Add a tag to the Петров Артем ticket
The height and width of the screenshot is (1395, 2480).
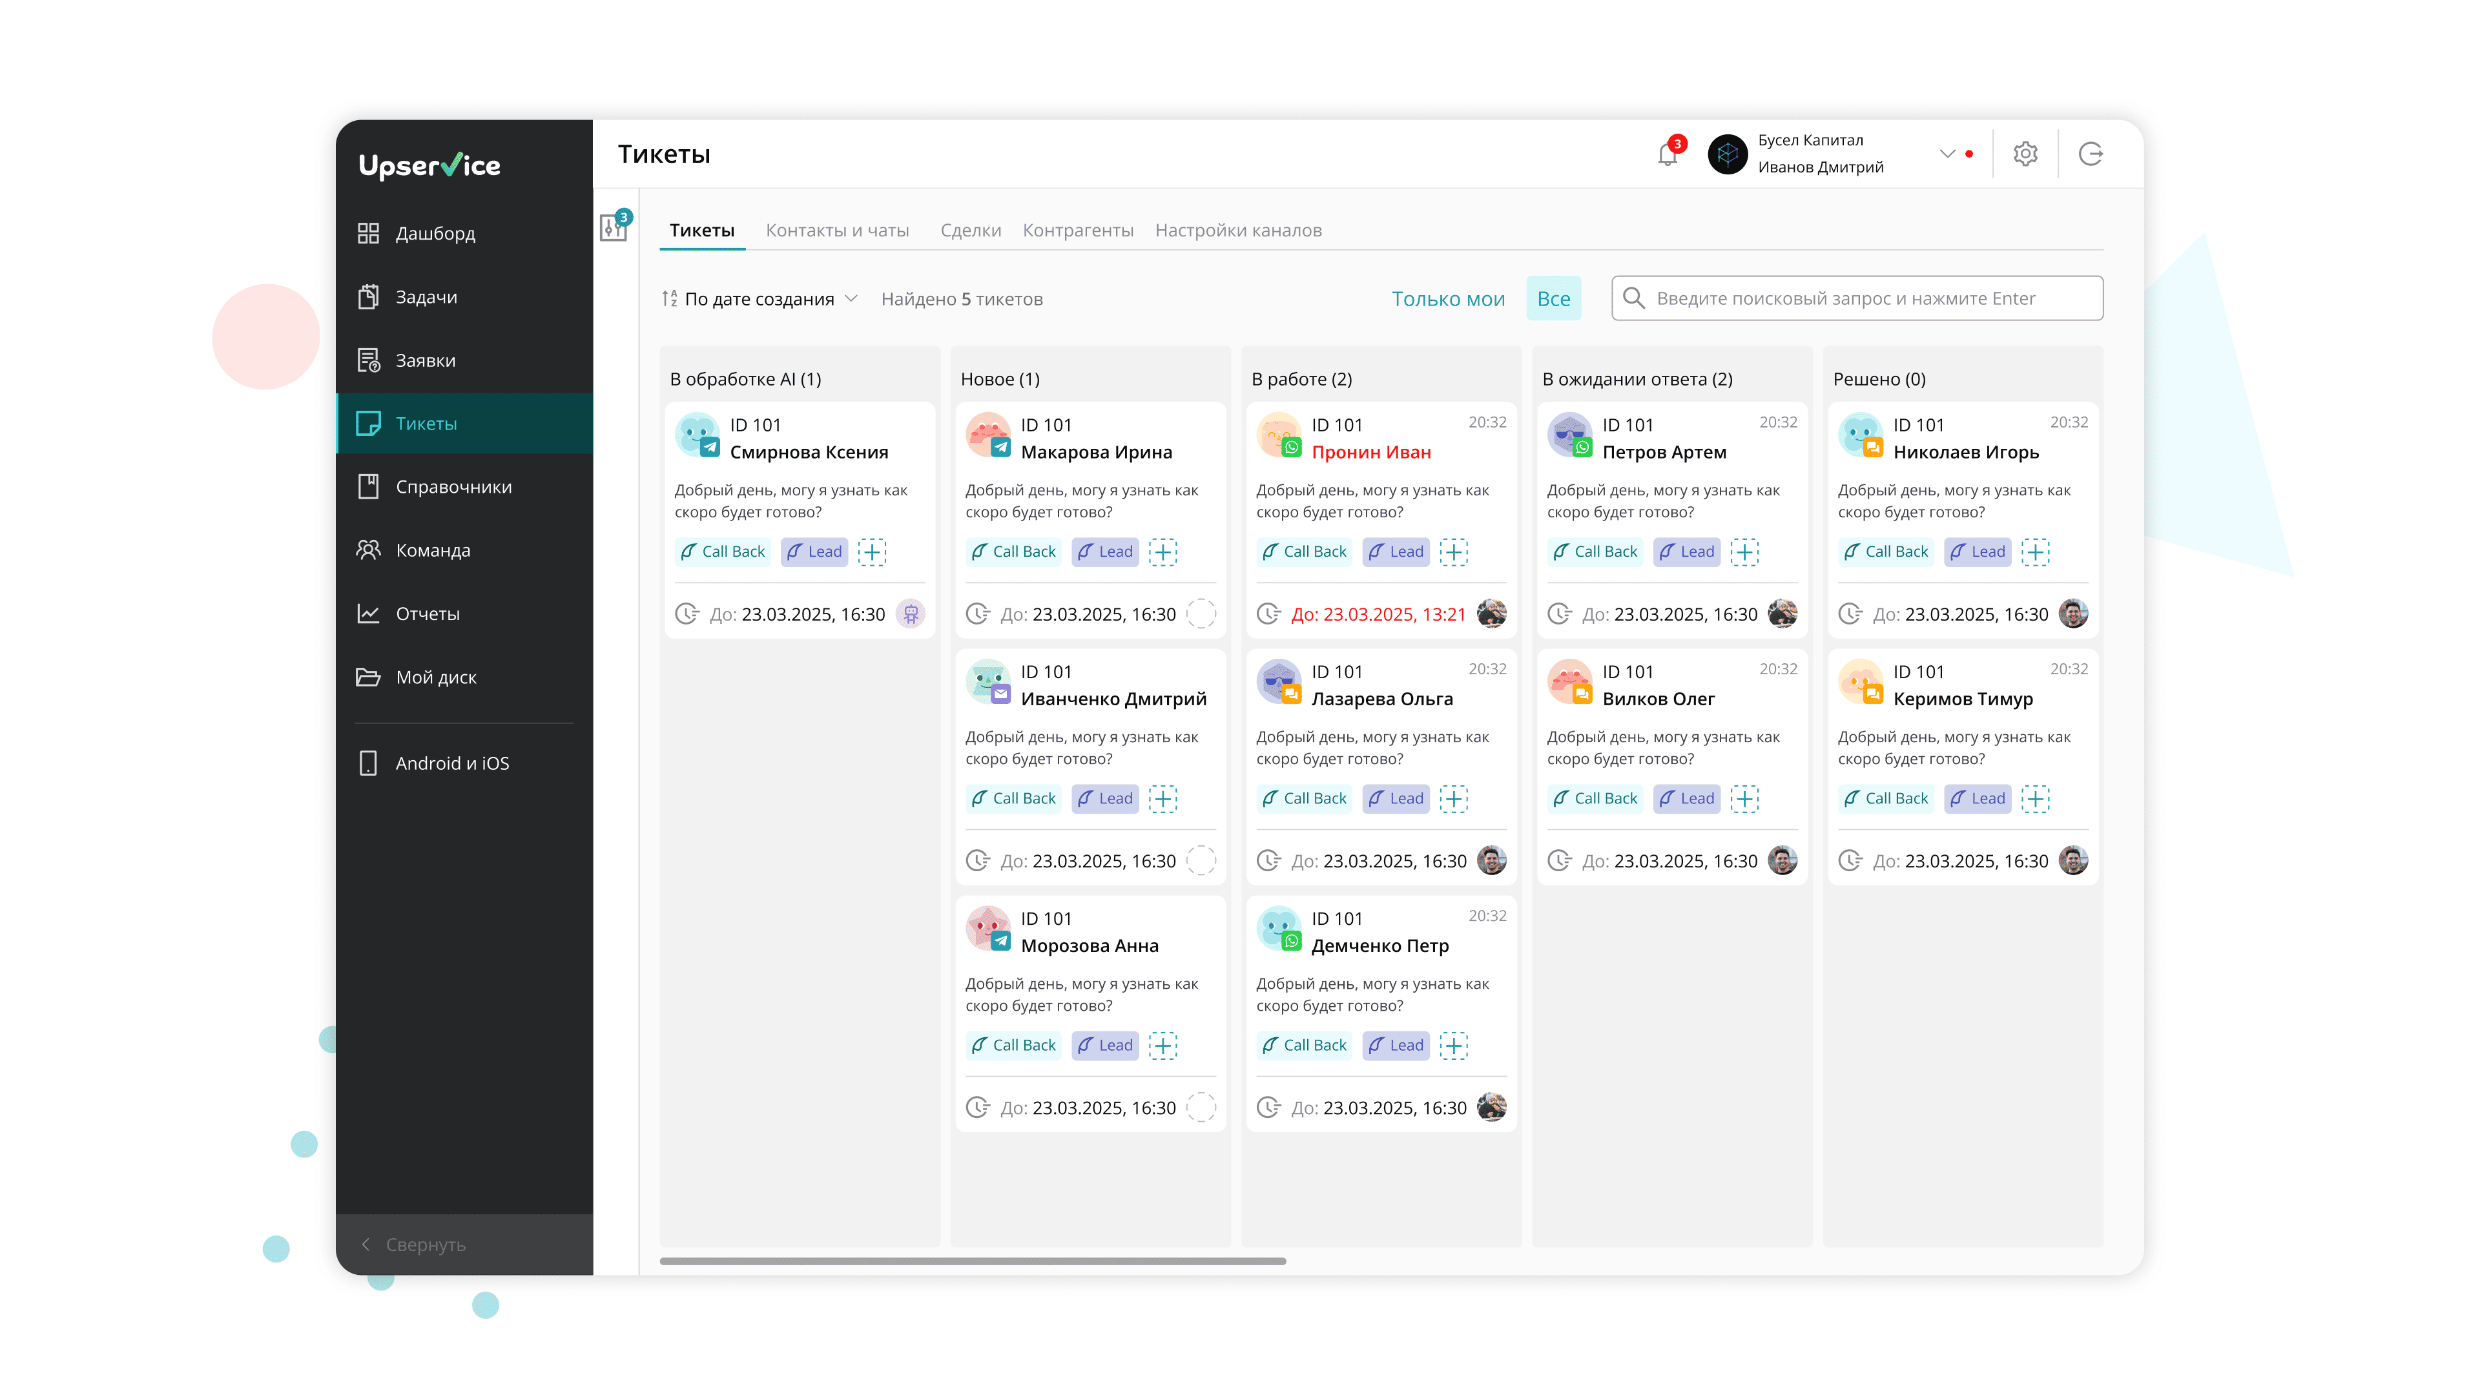(x=1744, y=552)
